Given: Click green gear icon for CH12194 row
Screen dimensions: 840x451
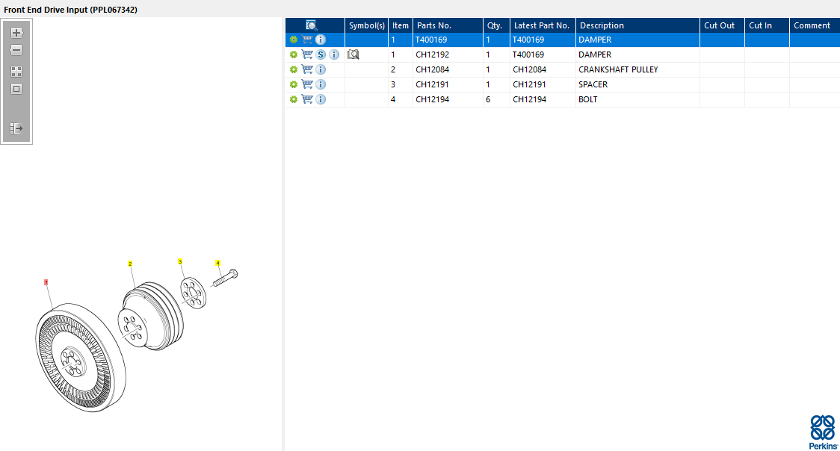Looking at the screenshot, I should coord(294,99).
